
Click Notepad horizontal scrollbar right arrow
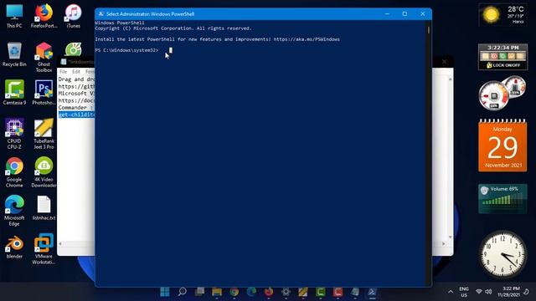[444, 243]
